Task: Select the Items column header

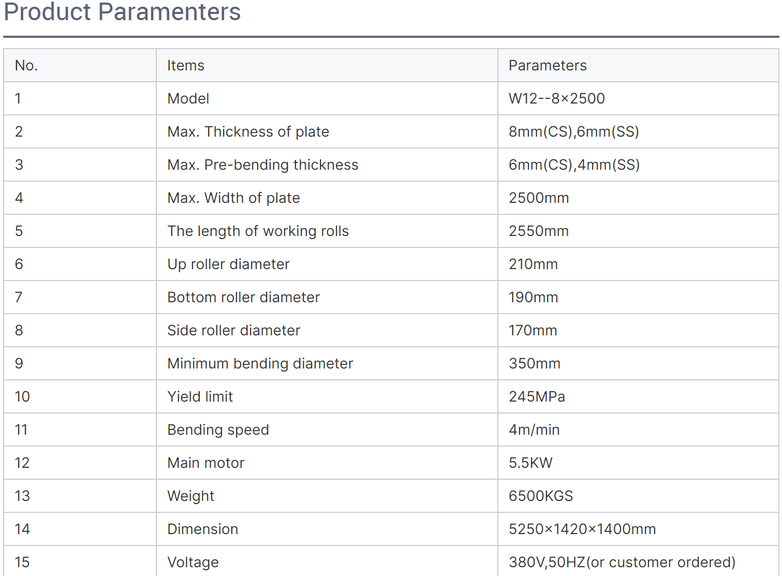Action: pyautogui.click(x=327, y=65)
